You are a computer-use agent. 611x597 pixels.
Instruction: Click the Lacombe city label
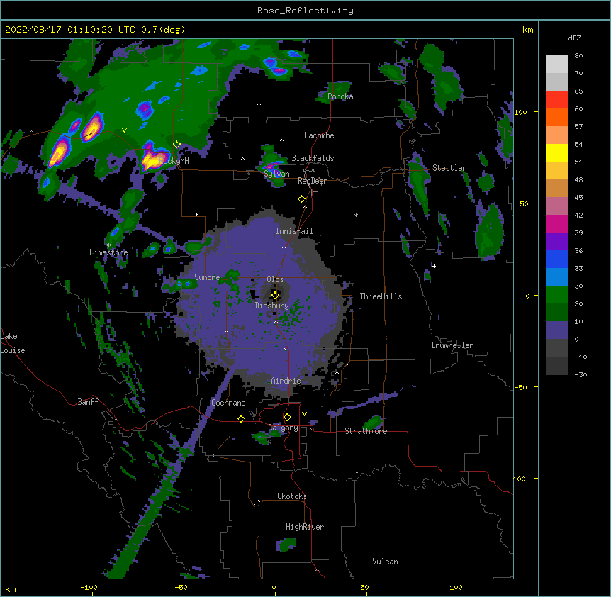[319, 135]
